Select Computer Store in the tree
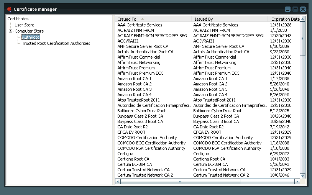This screenshot has height=195, width=312. pos(29,31)
